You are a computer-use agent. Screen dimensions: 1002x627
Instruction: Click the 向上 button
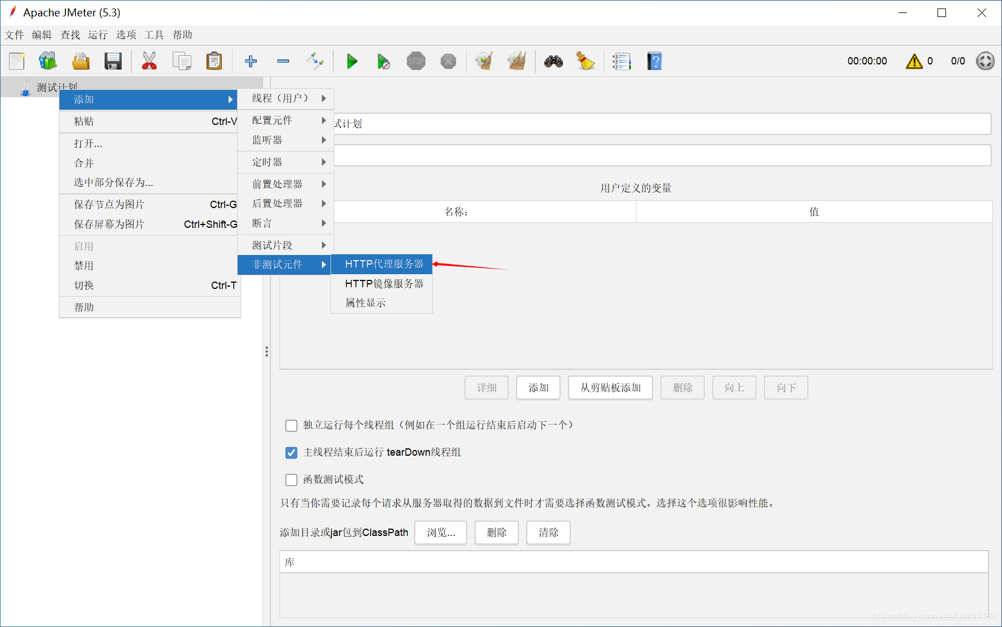point(734,388)
